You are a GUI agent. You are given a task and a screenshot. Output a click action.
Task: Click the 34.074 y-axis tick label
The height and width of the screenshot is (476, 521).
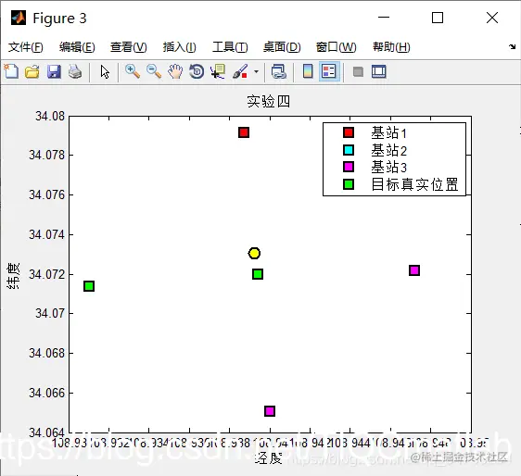coord(47,234)
